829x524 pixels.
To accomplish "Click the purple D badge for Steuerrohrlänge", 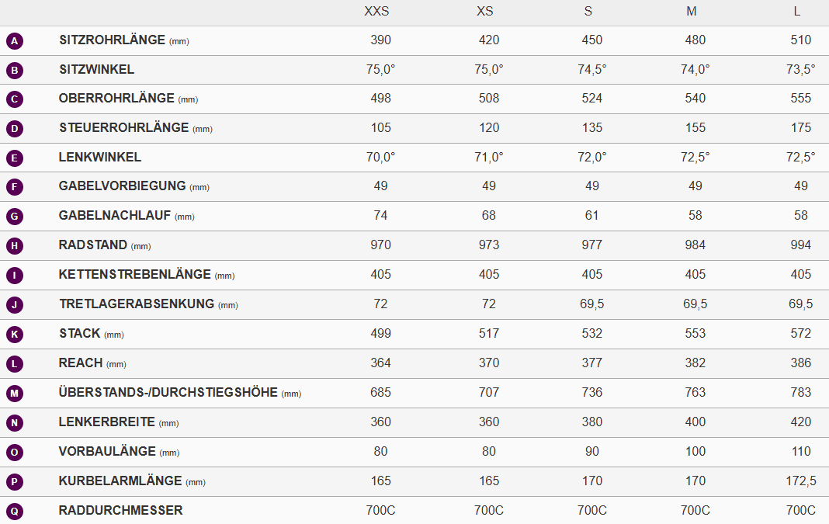I will [x=15, y=129].
